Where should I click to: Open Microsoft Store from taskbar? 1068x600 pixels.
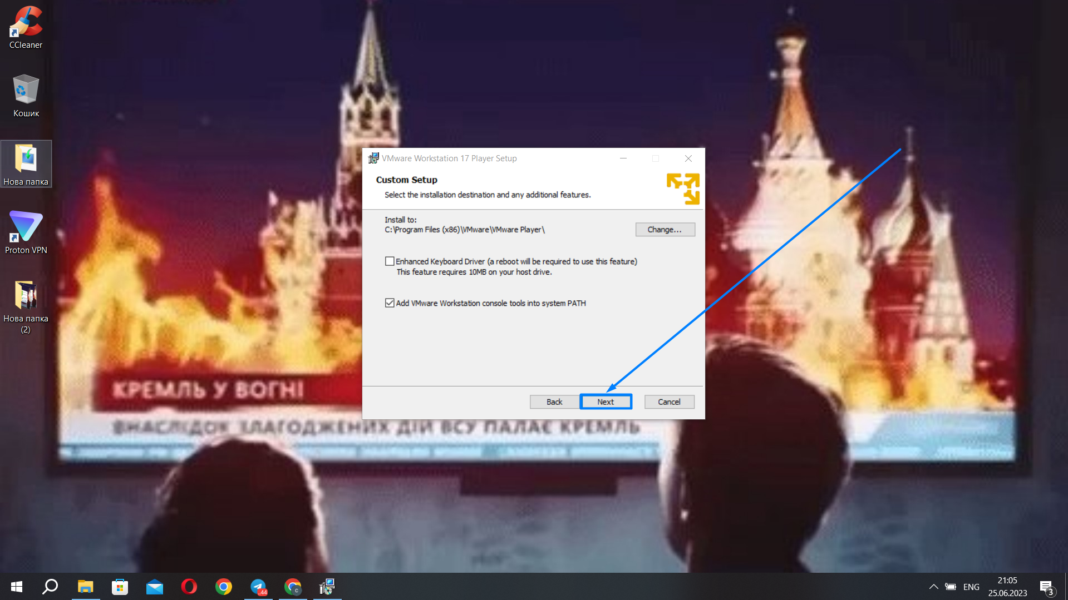pyautogui.click(x=120, y=587)
